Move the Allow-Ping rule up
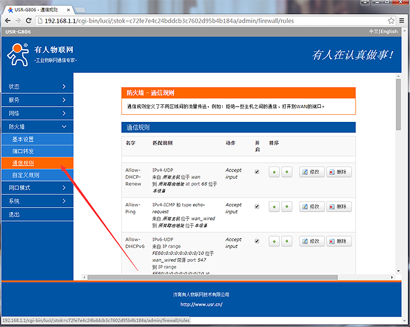The height and width of the screenshot is (327, 410). (274, 207)
